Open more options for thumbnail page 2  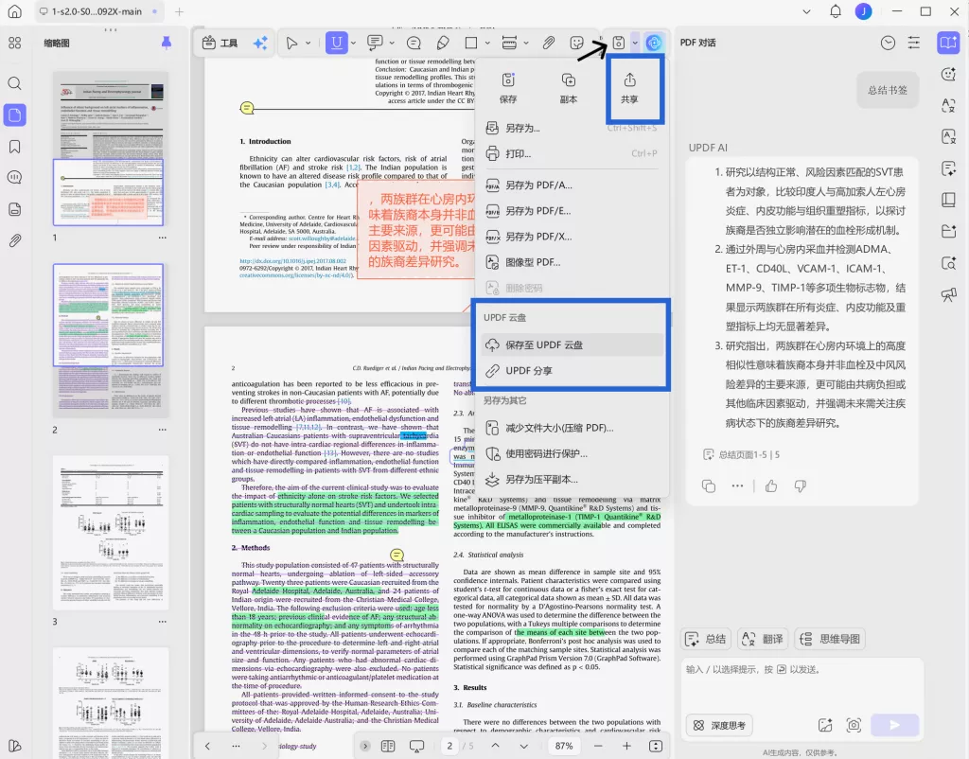(162, 430)
